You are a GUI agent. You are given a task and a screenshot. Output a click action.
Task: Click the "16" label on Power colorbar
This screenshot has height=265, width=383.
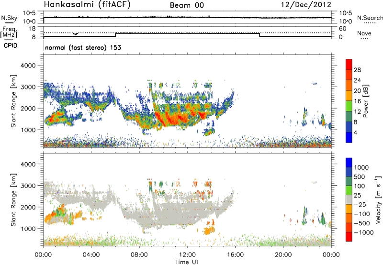357,101
